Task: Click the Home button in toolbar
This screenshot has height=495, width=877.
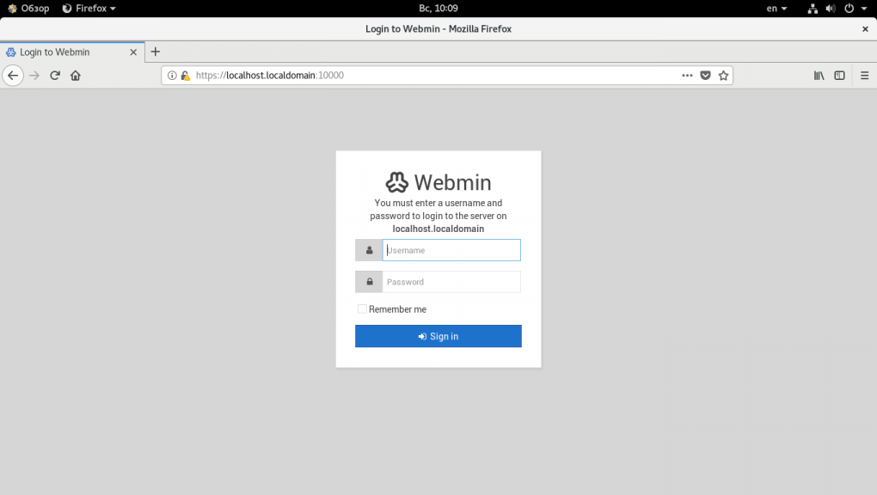Action: click(76, 76)
